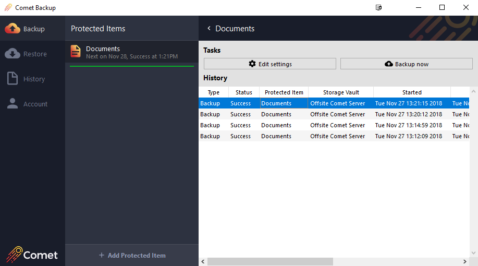This screenshot has height=266, width=478.
Task: Sort history by Status column header
Action: coord(243,92)
